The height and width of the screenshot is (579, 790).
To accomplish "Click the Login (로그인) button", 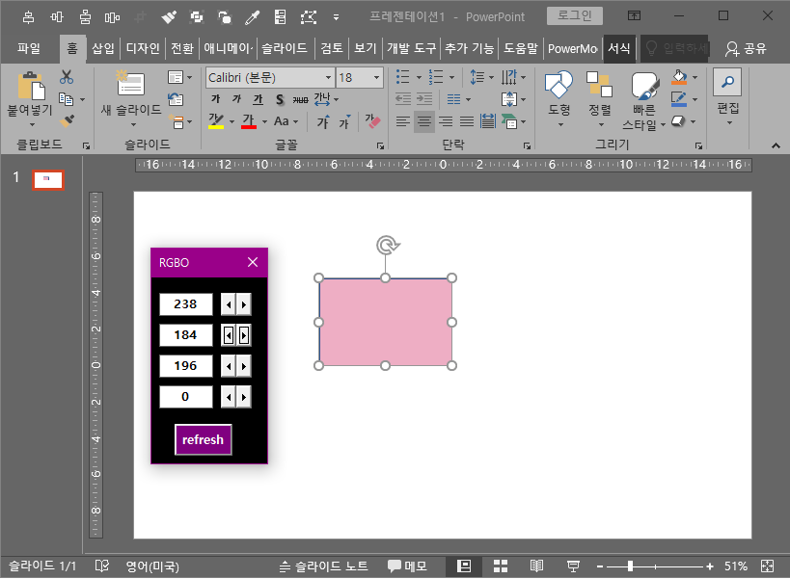I will coord(574,15).
